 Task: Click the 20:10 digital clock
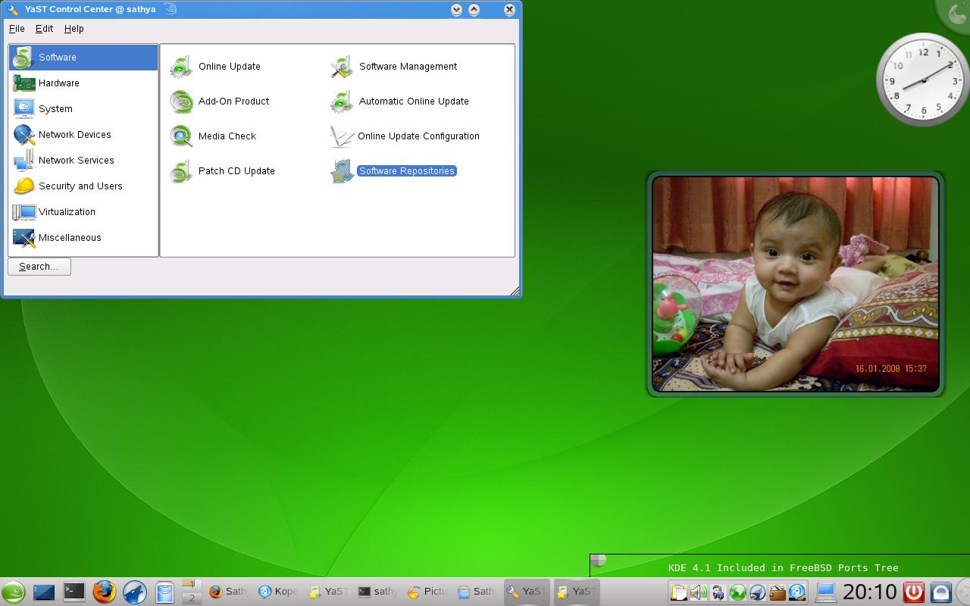click(x=870, y=592)
